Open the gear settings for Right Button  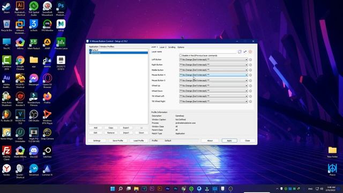pos(250,65)
